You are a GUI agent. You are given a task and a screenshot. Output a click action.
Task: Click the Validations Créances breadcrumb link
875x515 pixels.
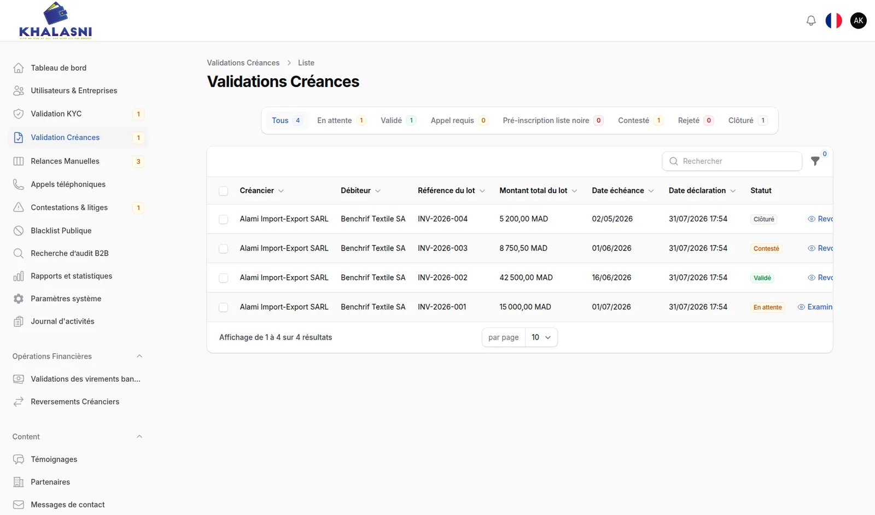[243, 63]
